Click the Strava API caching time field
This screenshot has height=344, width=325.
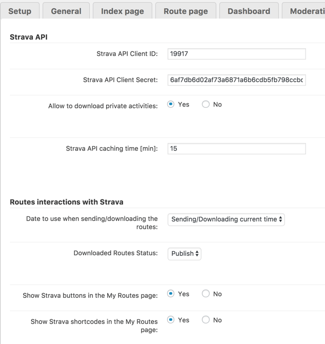pyautogui.click(x=236, y=149)
